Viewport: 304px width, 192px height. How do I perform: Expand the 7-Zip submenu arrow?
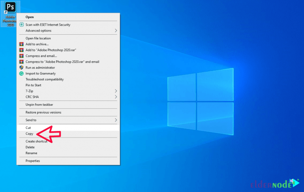[x=116, y=91]
